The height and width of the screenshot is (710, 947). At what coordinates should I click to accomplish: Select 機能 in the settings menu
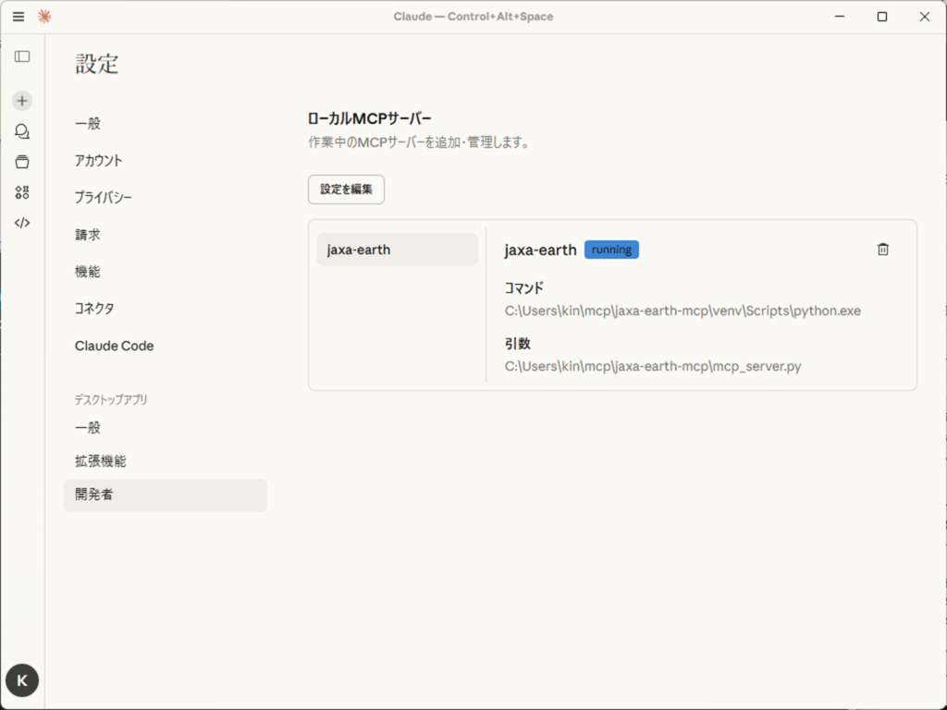click(88, 272)
